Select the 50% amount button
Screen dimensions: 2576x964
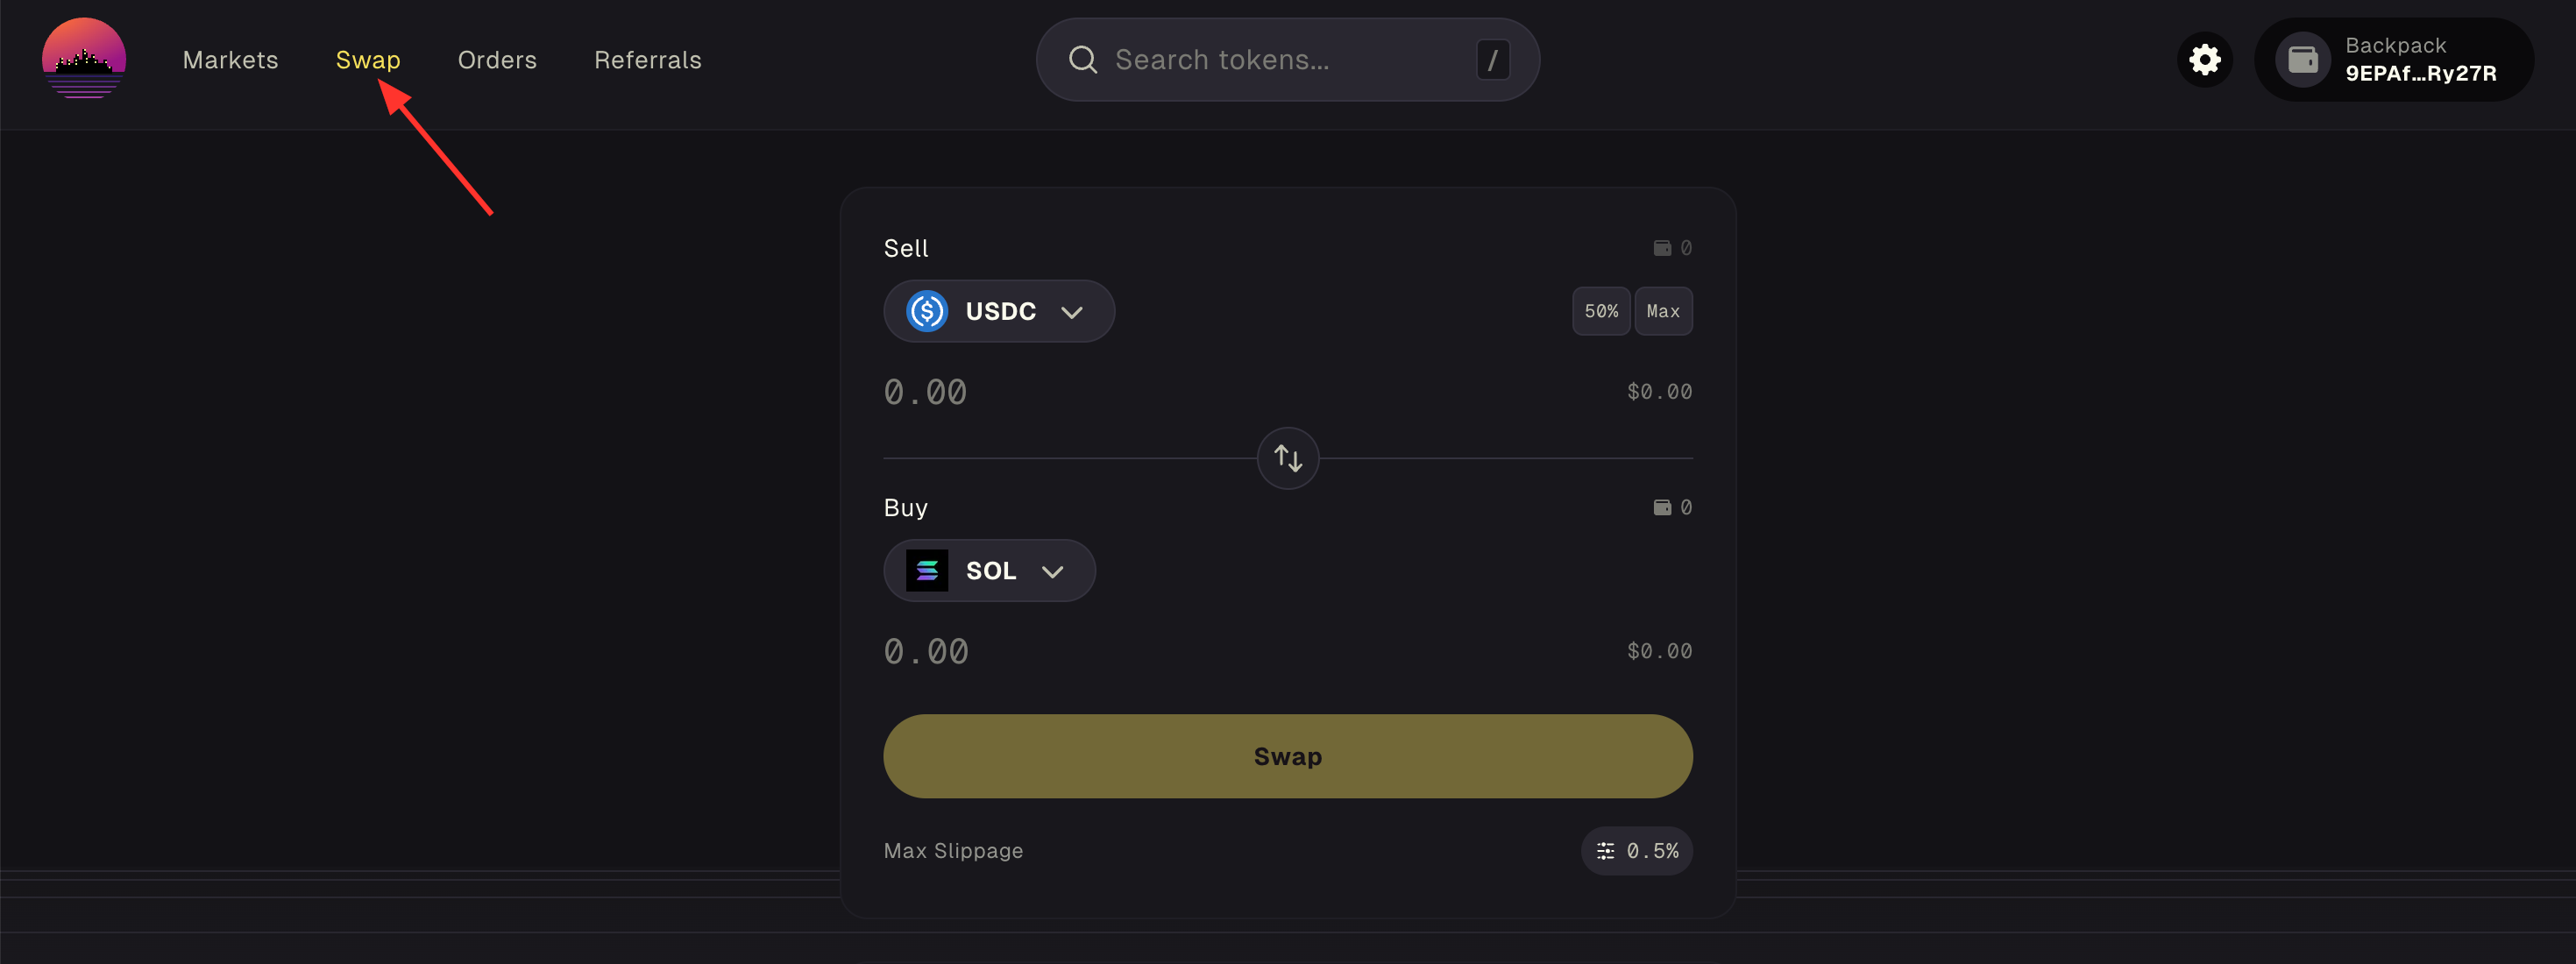click(1601, 311)
